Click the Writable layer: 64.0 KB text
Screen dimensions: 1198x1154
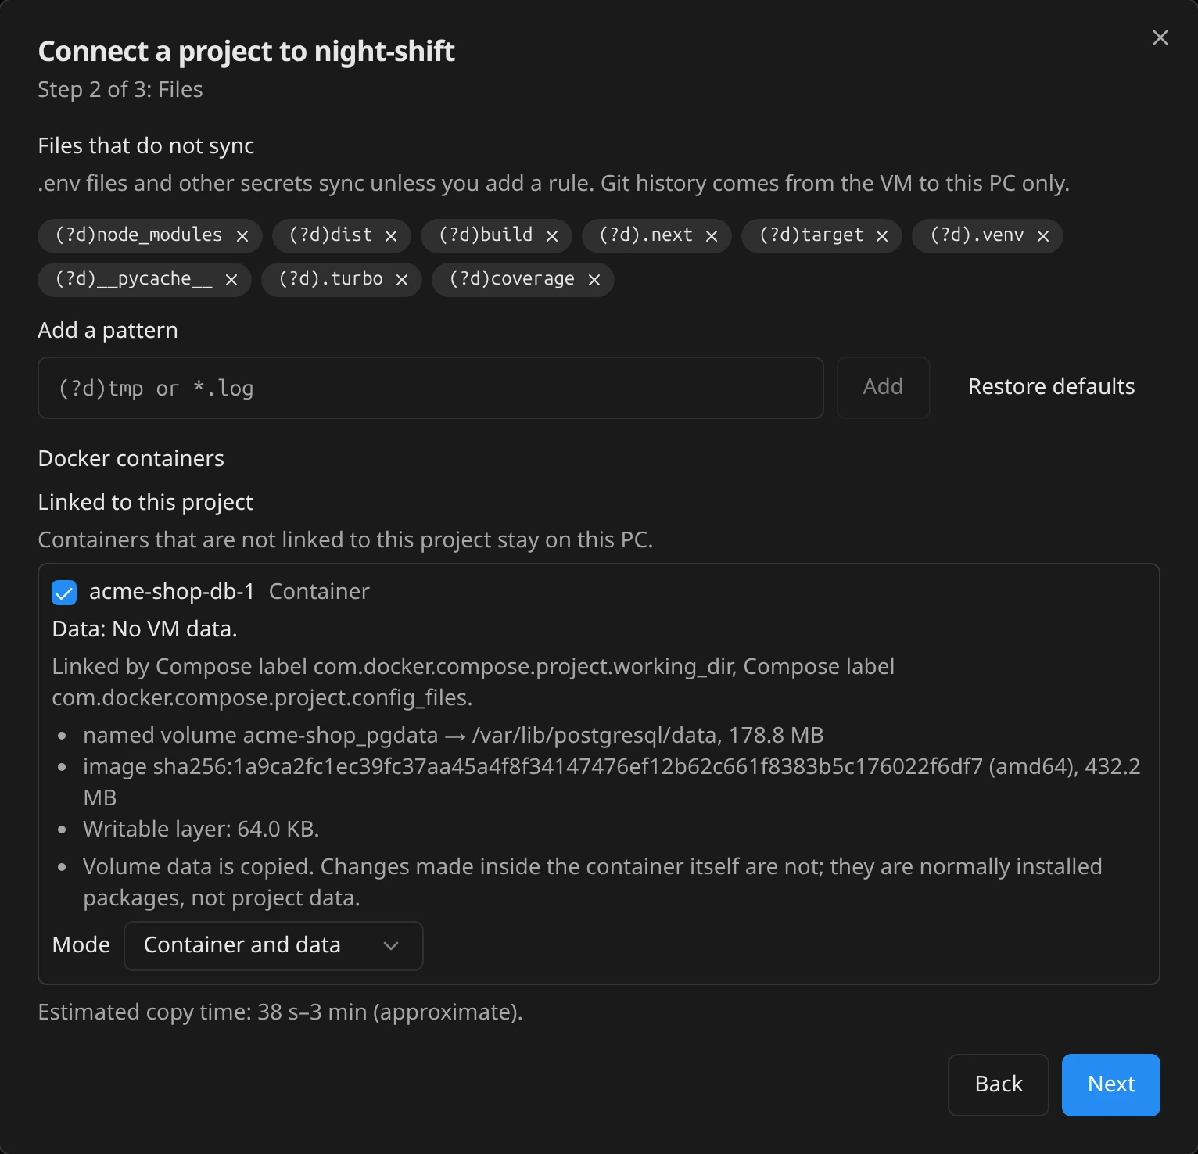[201, 830]
